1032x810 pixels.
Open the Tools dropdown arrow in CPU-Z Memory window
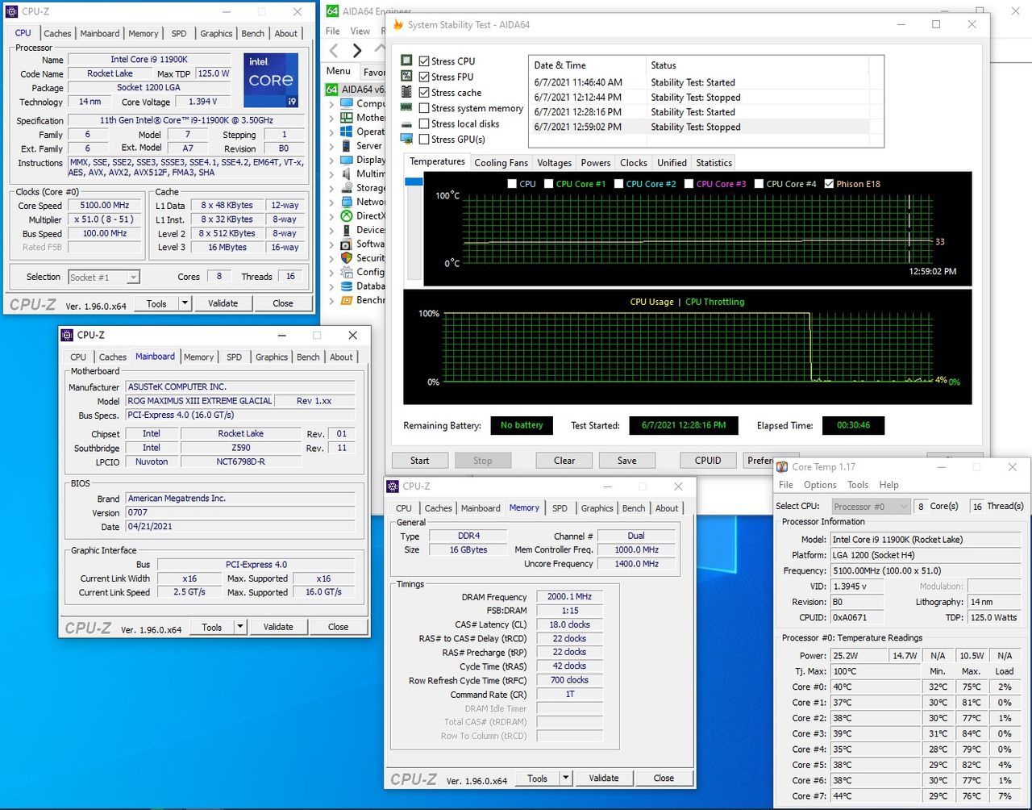point(566,779)
